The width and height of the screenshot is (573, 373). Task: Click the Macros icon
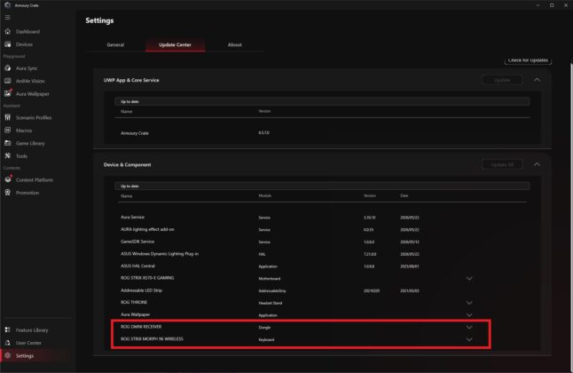(x=8, y=131)
